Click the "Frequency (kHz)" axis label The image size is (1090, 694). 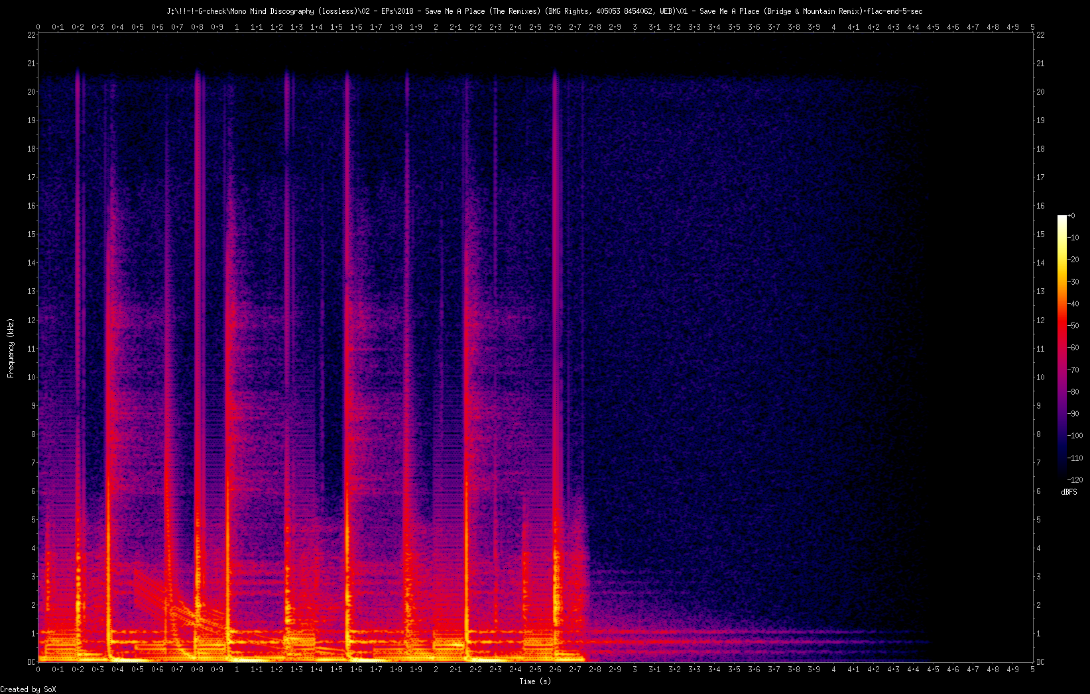tap(11, 348)
